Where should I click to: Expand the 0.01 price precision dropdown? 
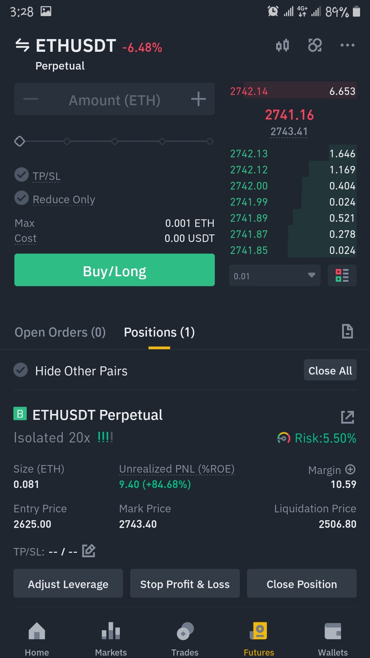[275, 275]
